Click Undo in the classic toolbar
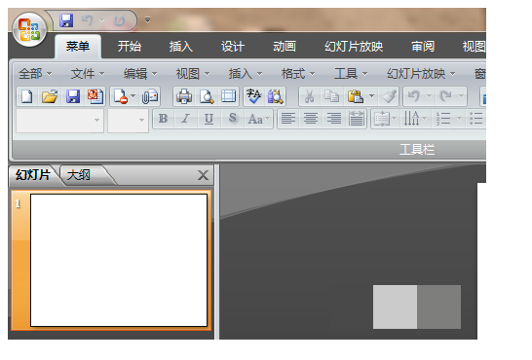 coord(413,96)
